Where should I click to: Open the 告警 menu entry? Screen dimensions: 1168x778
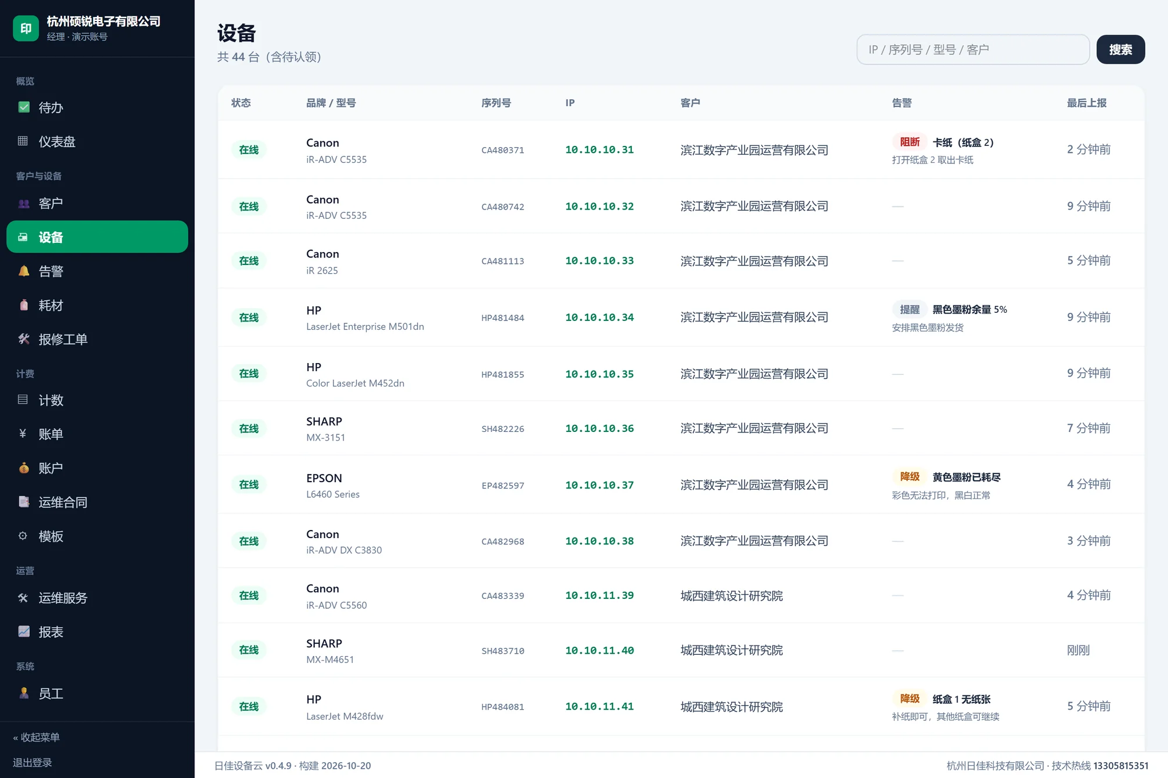coord(97,271)
